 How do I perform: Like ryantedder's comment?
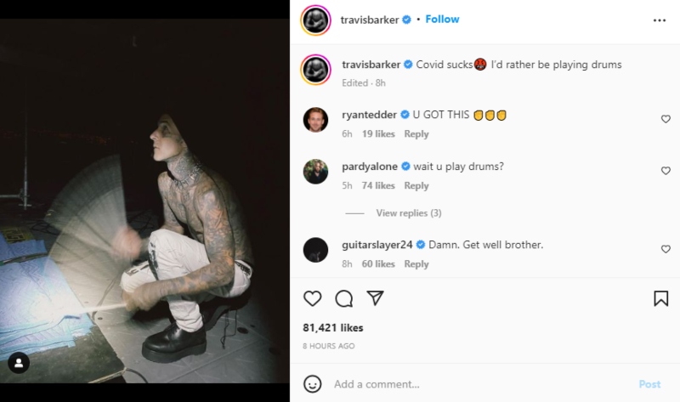666,120
